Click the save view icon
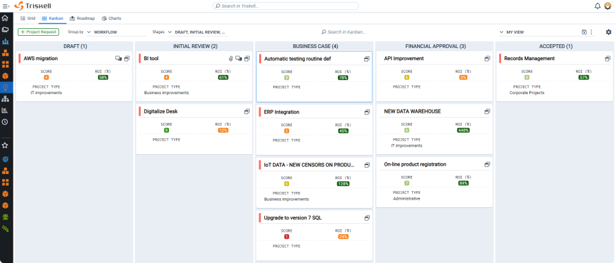This screenshot has height=263, width=615. (584, 32)
